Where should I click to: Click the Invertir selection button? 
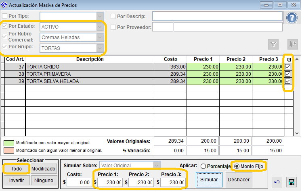[x=16, y=181]
